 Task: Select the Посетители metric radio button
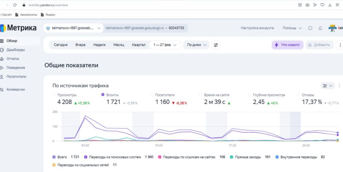pyautogui.click(x=152, y=95)
